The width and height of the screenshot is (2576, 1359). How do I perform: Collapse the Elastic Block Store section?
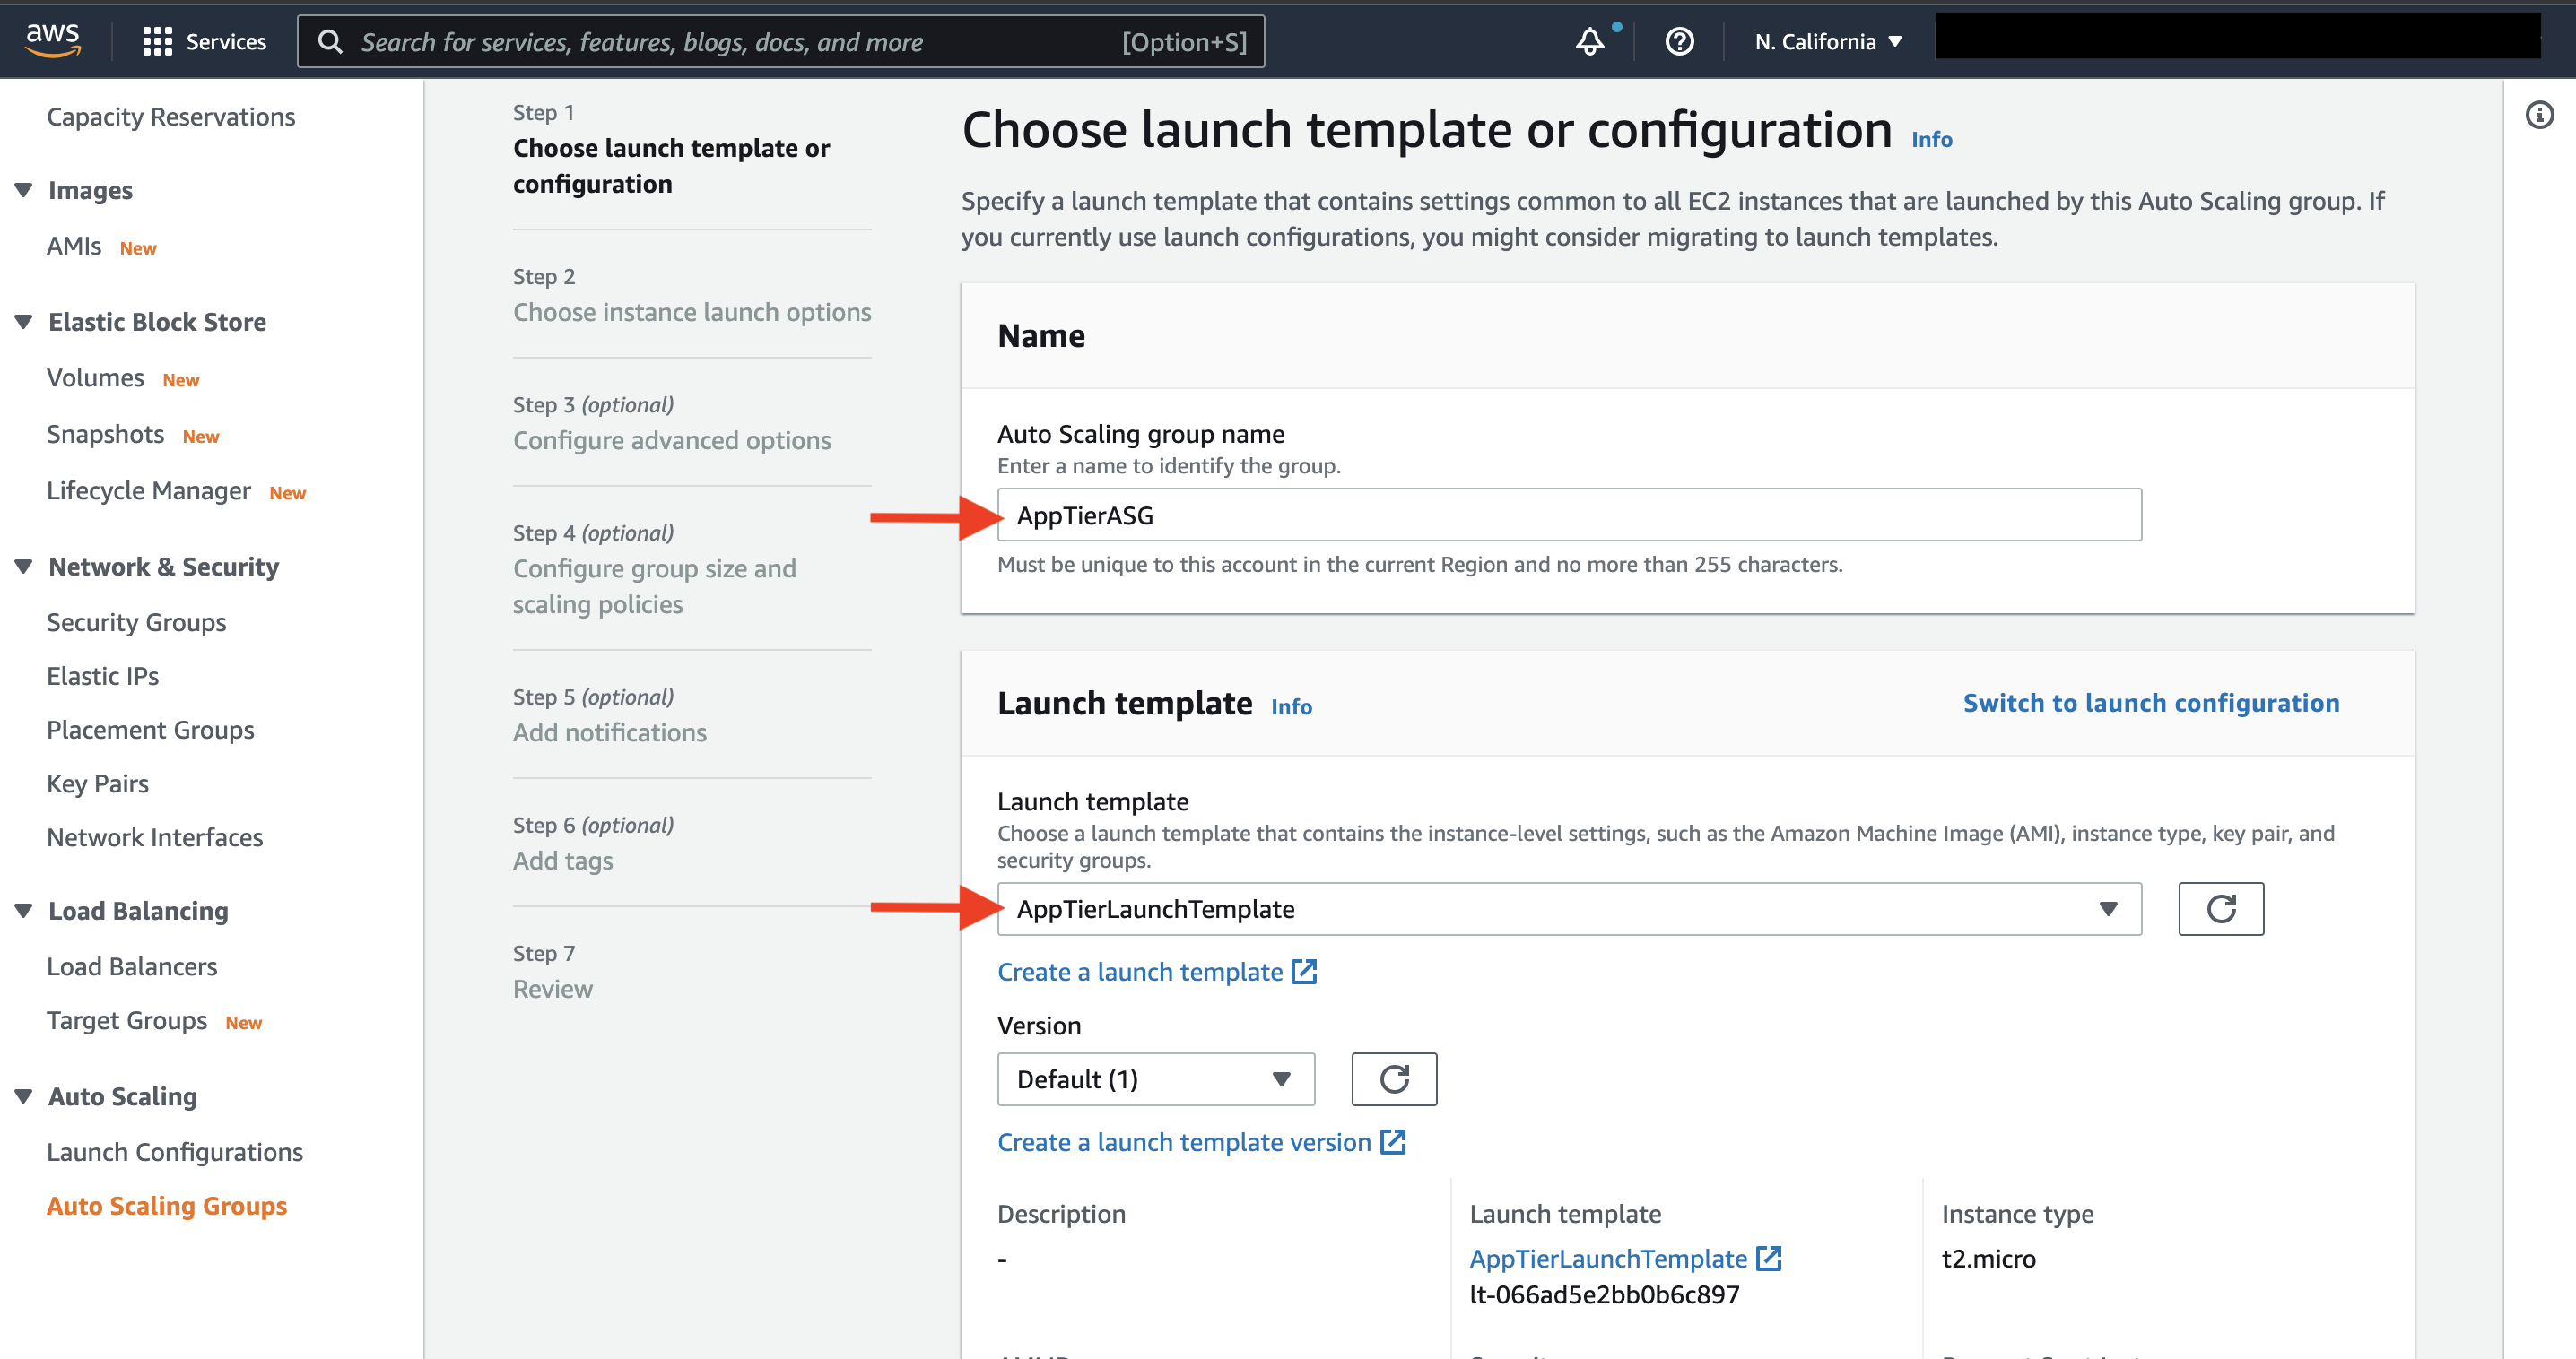24,322
